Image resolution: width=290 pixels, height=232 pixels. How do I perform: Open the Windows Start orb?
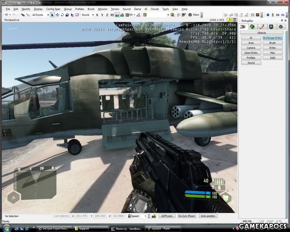tap(7, 228)
